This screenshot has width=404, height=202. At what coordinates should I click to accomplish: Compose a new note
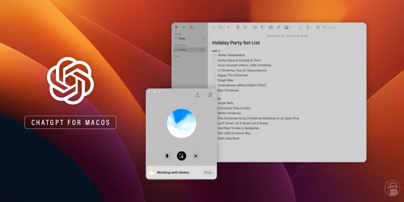245,27
